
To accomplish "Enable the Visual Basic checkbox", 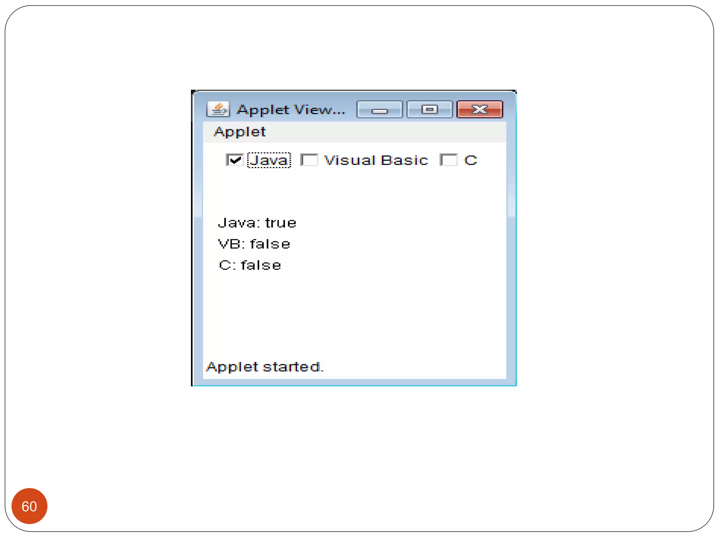I will click(x=309, y=160).
